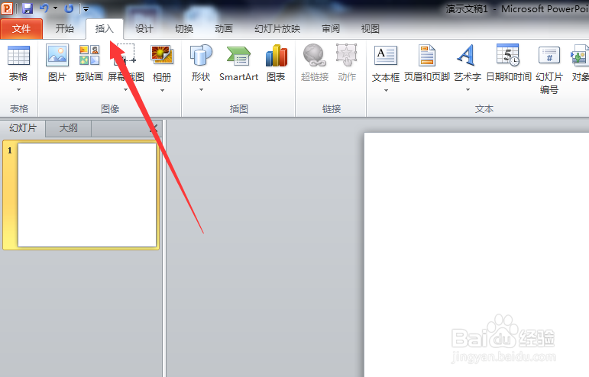Select the 幻灯片 pane tab
This screenshot has height=377, width=589.
[23, 128]
